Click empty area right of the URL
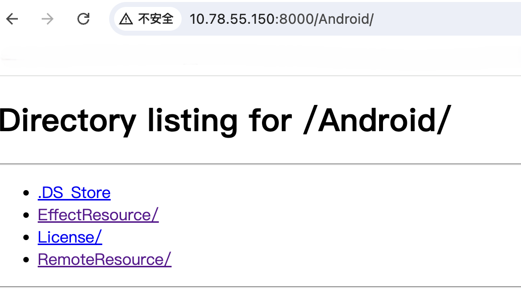 coord(447,19)
